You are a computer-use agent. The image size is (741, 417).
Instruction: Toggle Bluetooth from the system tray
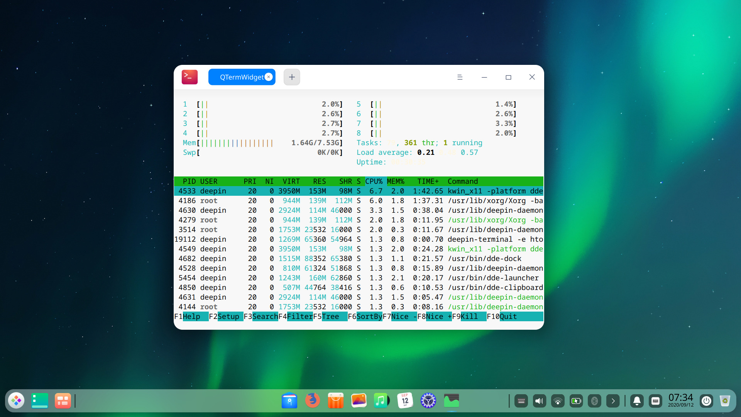click(x=595, y=401)
